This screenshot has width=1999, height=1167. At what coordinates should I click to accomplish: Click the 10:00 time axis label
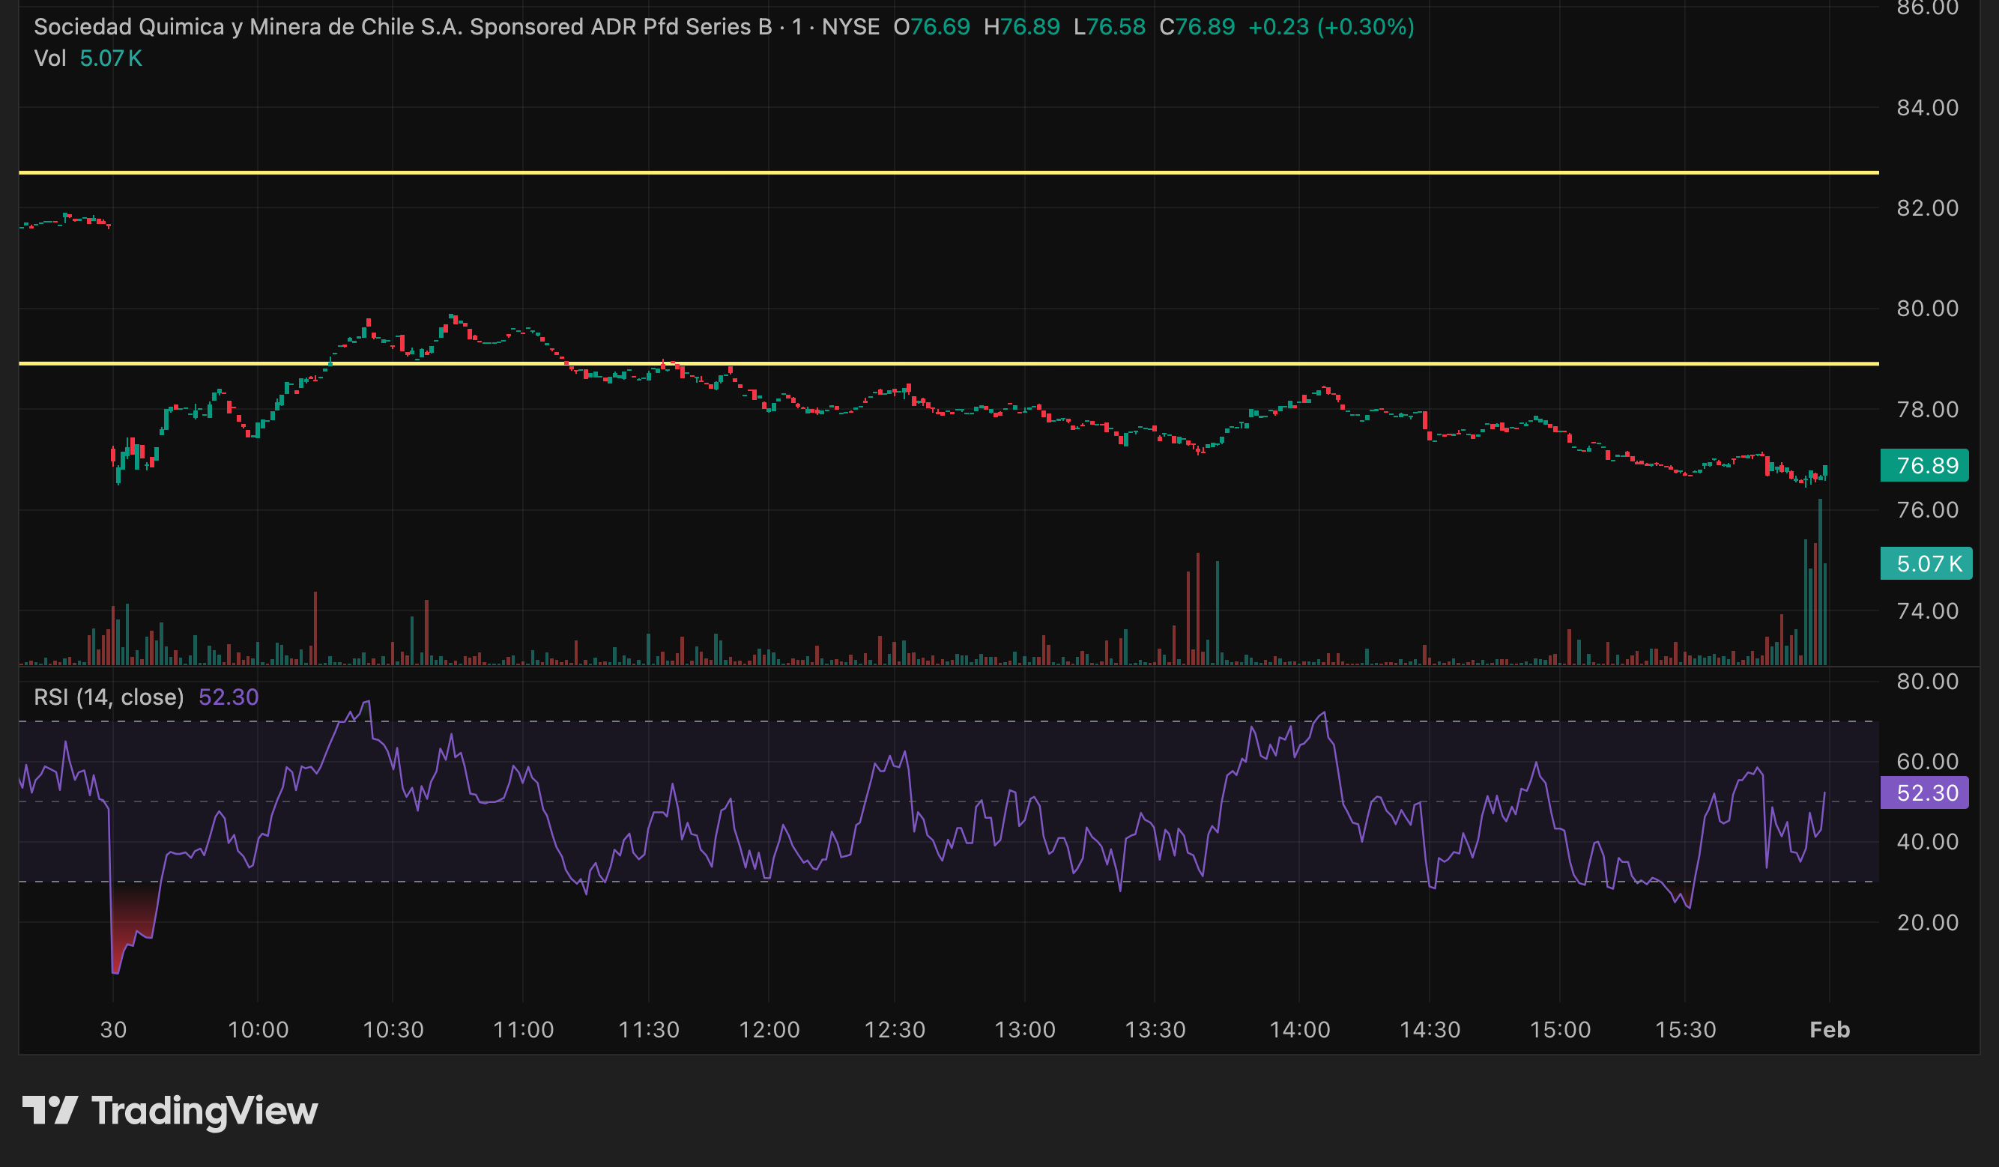258,1030
